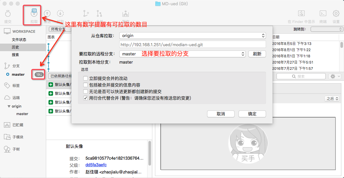Click commit hash 5ca9810577c4e1821336764…
The image size is (344, 178).
tap(114, 158)
